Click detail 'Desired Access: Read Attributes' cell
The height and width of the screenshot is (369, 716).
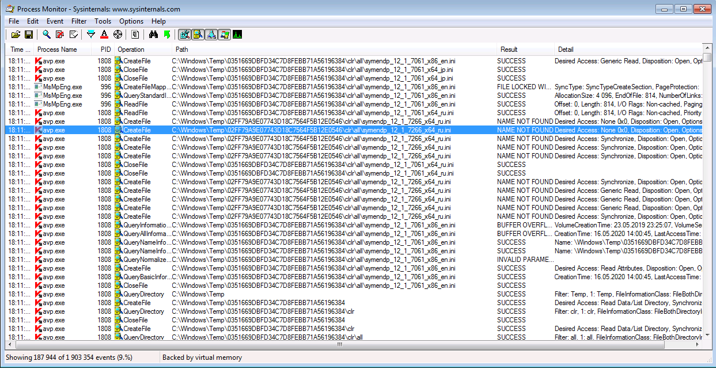(628, 268)
